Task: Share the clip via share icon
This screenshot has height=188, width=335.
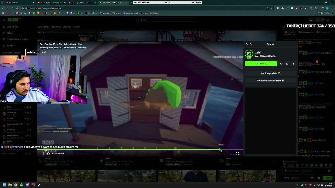Action: point(281,63)
